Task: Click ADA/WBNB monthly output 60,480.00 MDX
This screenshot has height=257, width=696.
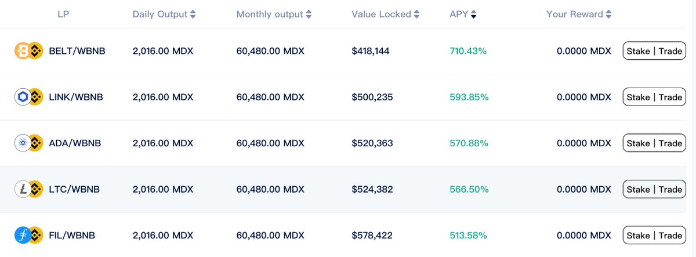Action: [270, 143]
